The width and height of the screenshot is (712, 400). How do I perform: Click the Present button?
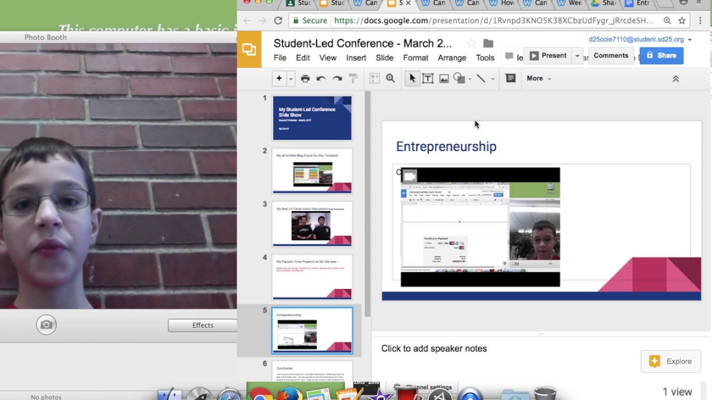548,56
